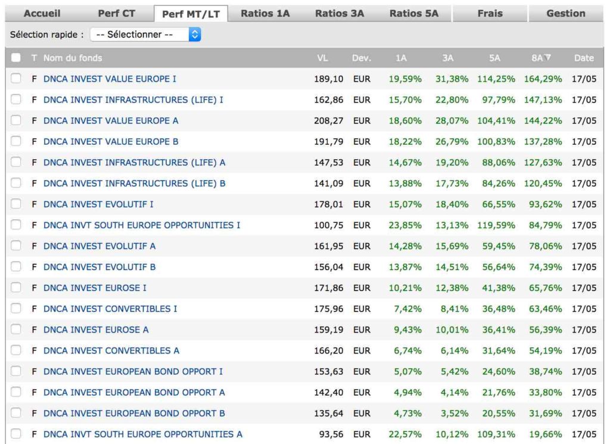610x444 pixels.
Task: Select the Perf MT/LT tab
Action: [x=191, y=14]
